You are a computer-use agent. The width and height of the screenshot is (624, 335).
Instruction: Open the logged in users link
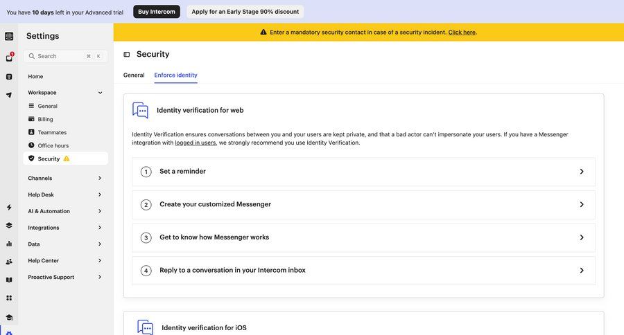[196, 143]
